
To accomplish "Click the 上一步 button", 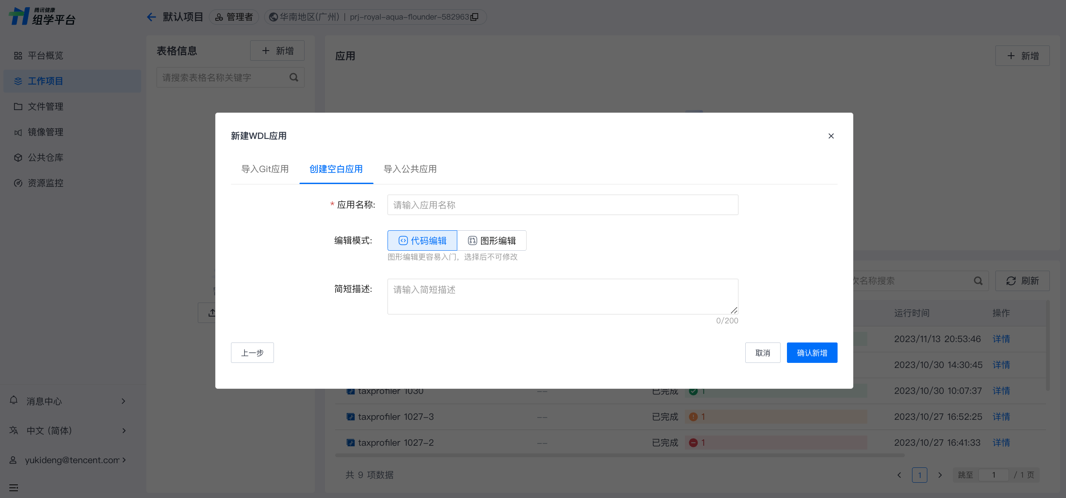I will (x=252, y=353).
